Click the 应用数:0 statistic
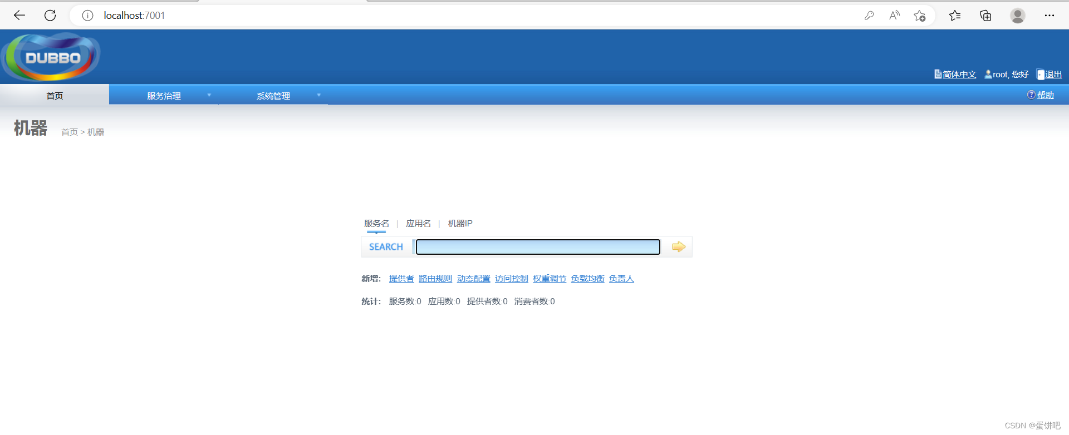The width and height of the screenshot is (1069, 435). click(444, 301)
